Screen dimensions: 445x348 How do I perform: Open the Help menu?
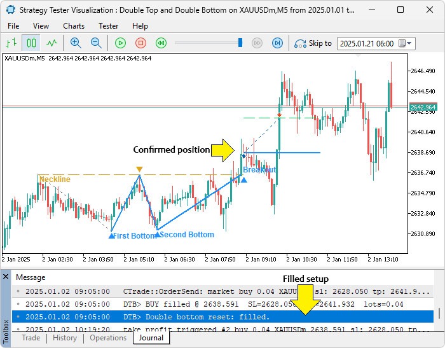tap(140, 26)
